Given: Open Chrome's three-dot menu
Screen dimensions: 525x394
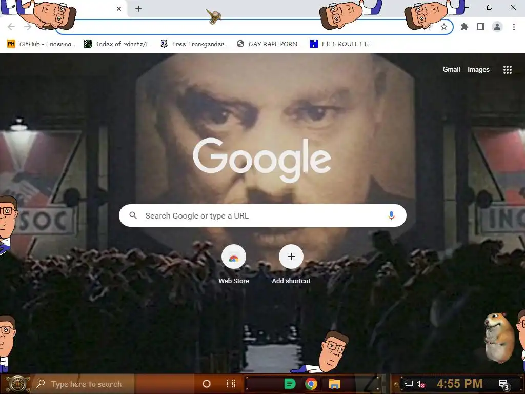Looking at the screenshot, I should coord(514,27).
